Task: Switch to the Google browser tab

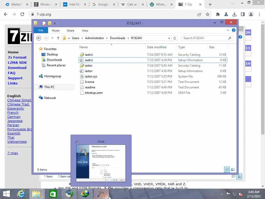Action: point(103,4)
